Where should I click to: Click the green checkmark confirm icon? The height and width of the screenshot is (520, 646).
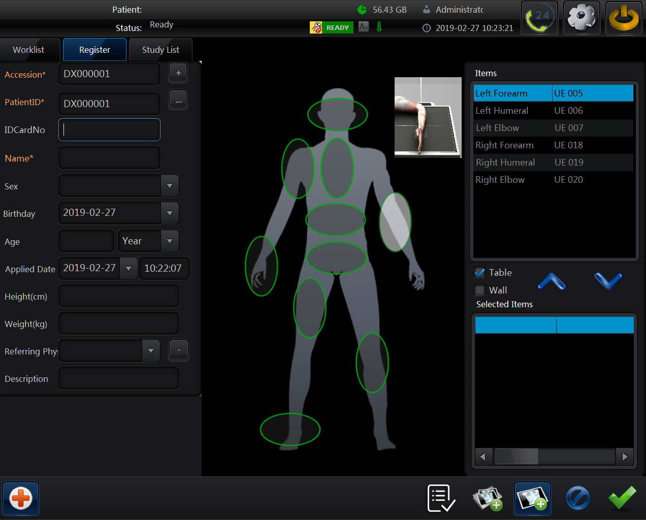tap(622, 498)
